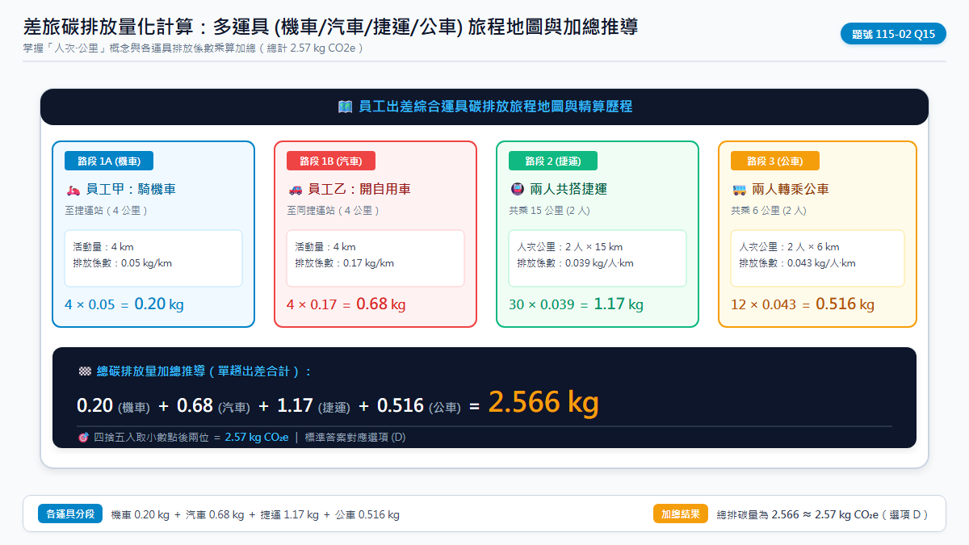Click the result 4 × 0.17 = 0.68 kg
This screenshot has height=545, width=969.
(346, 304)
